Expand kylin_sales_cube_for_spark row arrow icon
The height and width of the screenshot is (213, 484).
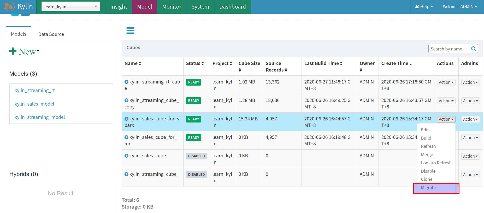[x=126, y=119]
